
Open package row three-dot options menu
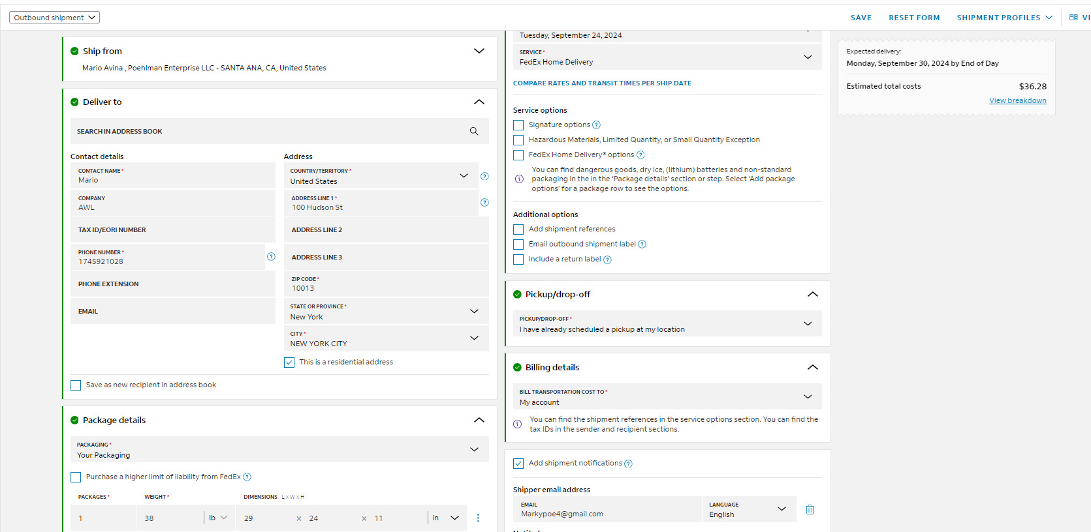[478, 518]
